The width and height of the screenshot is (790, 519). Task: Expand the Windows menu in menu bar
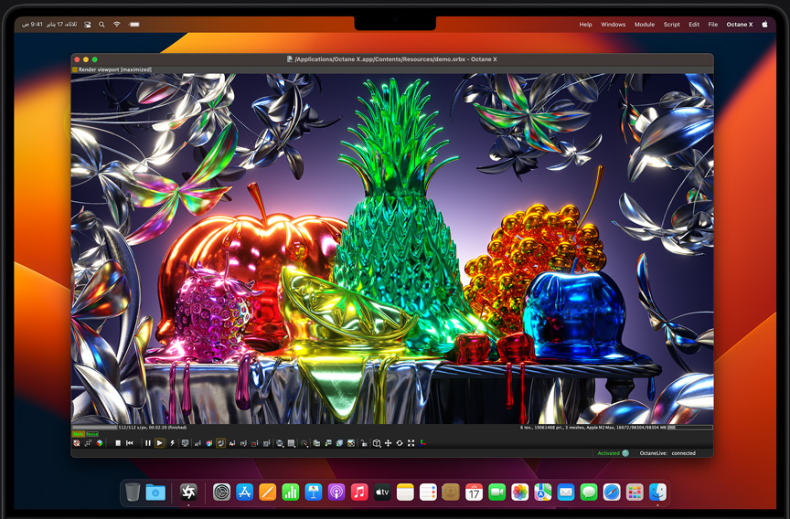(614, 25)
